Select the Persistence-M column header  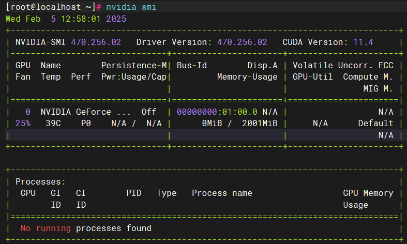[134, 66]
